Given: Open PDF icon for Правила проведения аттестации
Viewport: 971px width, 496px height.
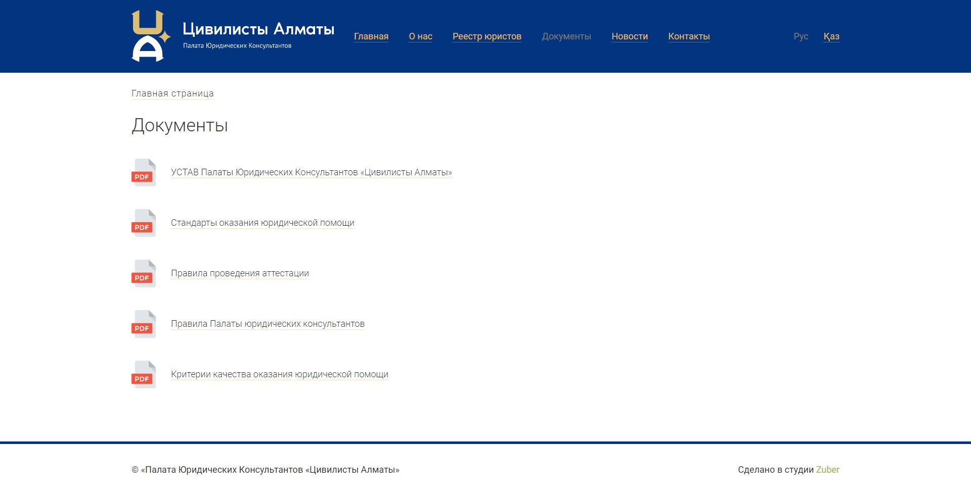Looking at the screenshot, I should click(144, 273).
